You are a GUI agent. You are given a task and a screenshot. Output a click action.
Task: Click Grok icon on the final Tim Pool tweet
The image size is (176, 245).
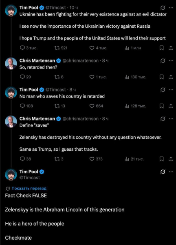click(163, 172)
